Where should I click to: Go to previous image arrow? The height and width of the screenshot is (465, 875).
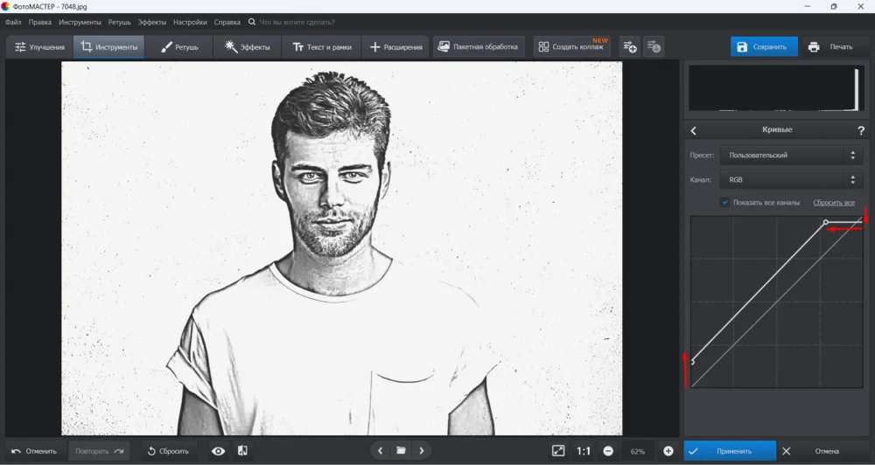[x=380, y=451]
